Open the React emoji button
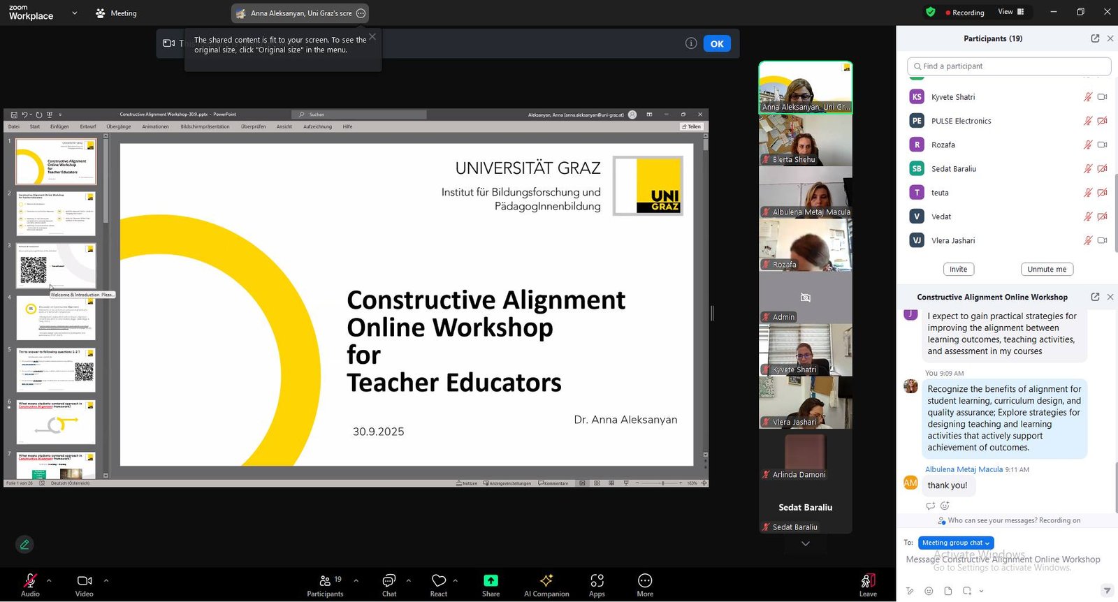1118x602 pixels. [439, 585]
